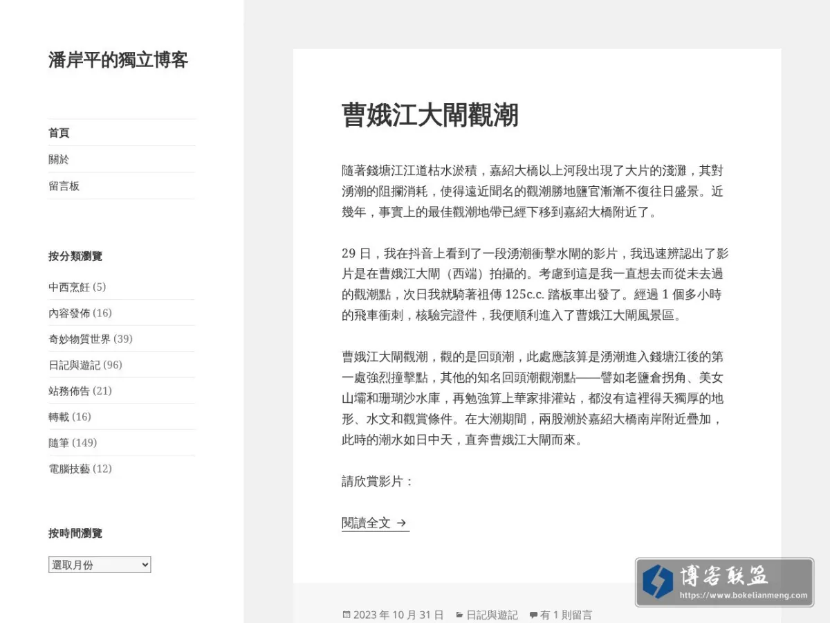Click the 請欣賞影片 text line
Screen dimensions: 830x623
click(378, 481)
